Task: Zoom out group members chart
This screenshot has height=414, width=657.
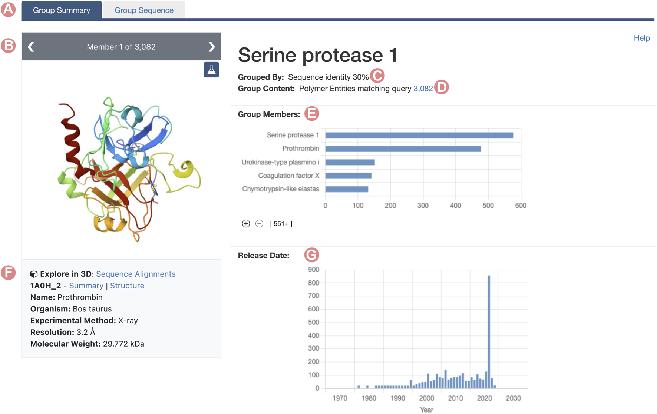Action: (260, 224)
